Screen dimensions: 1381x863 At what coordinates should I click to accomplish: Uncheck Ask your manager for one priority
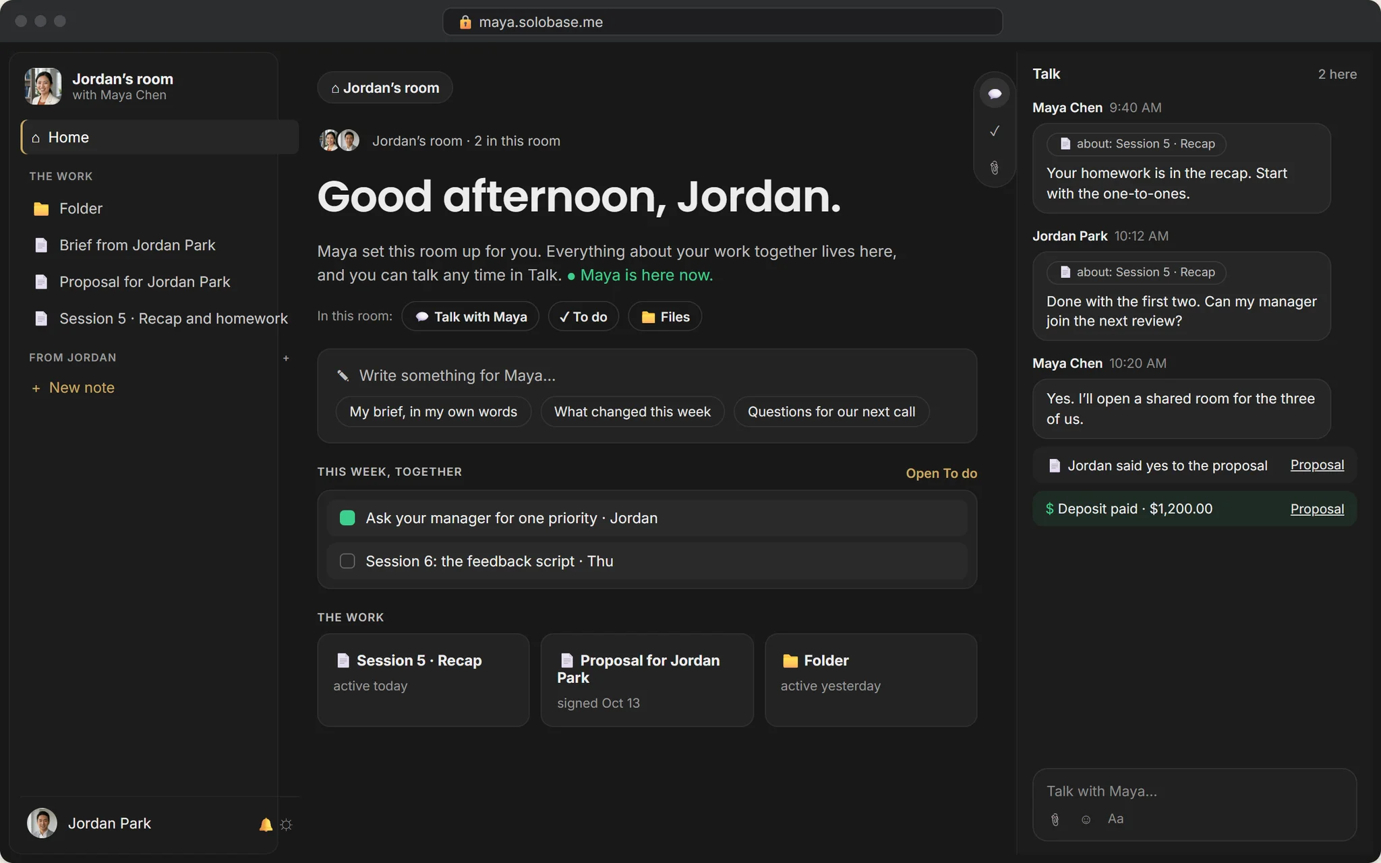[x=347, y=518]
